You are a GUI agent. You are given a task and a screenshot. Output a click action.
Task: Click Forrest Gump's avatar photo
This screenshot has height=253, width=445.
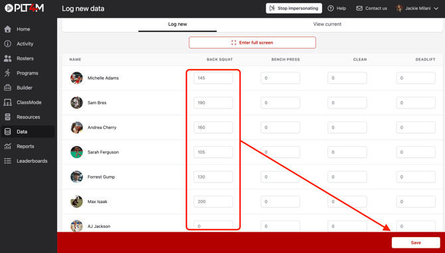76,177
